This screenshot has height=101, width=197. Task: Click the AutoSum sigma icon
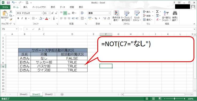(x=157, y=12)
